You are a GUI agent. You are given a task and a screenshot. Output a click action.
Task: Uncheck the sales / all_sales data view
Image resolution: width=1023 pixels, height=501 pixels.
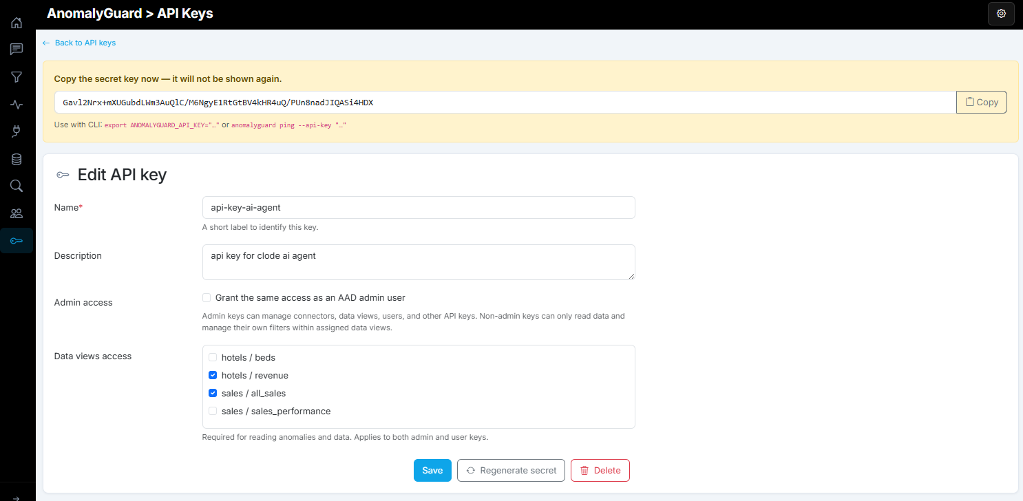[213, 394]
